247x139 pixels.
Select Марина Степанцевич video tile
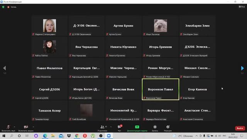click(49, 26)
